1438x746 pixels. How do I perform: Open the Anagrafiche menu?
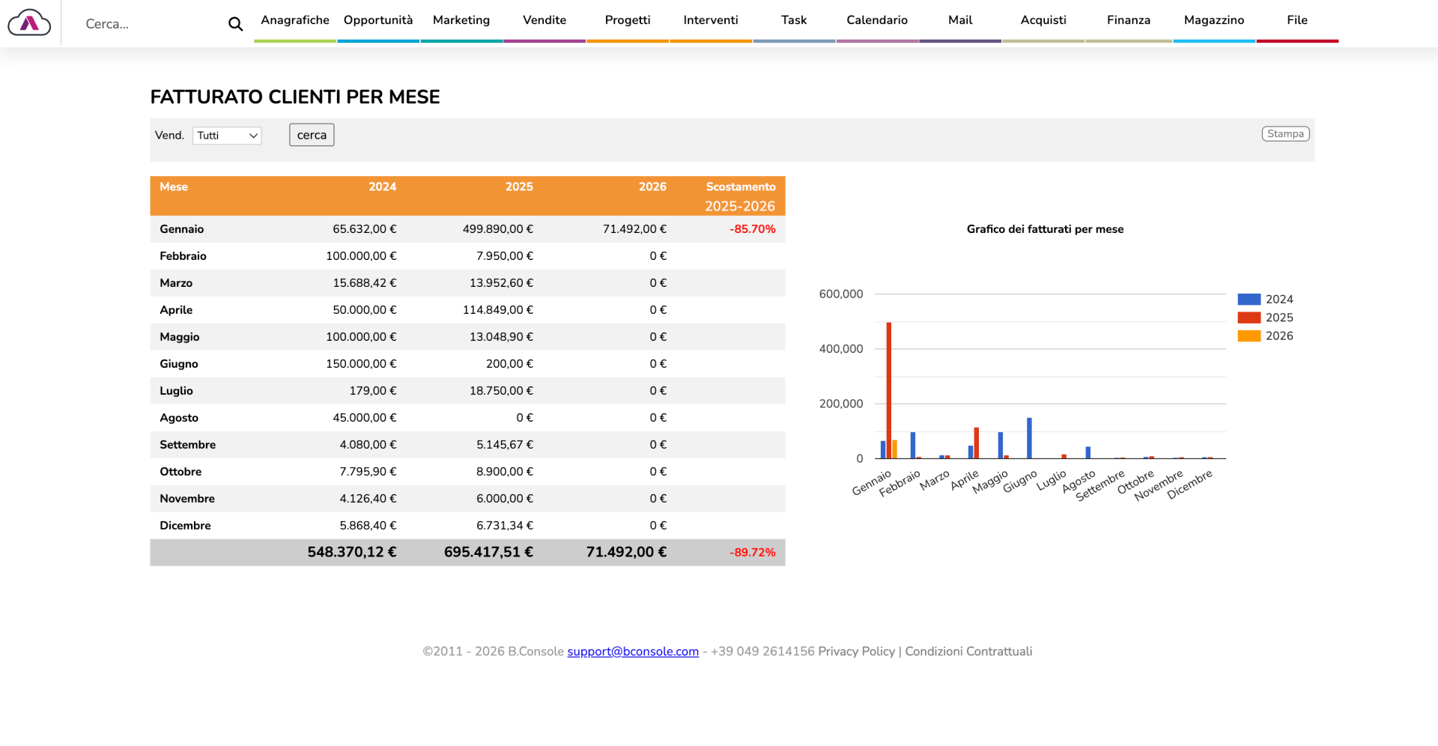(295, 20)
